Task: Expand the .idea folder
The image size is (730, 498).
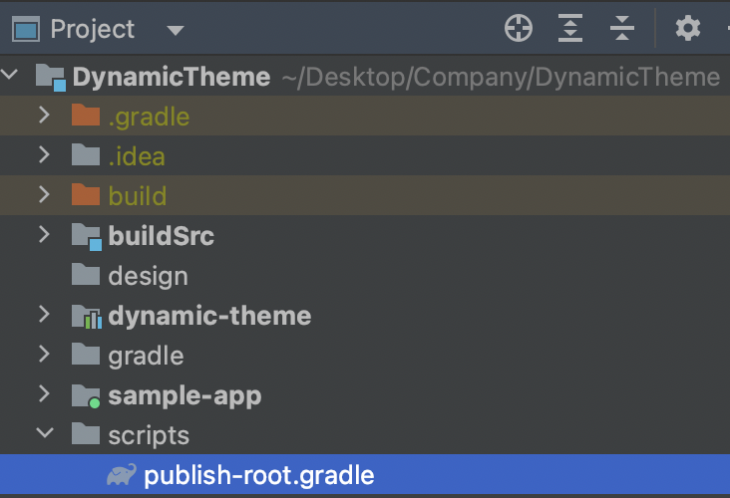Action: 44,154
